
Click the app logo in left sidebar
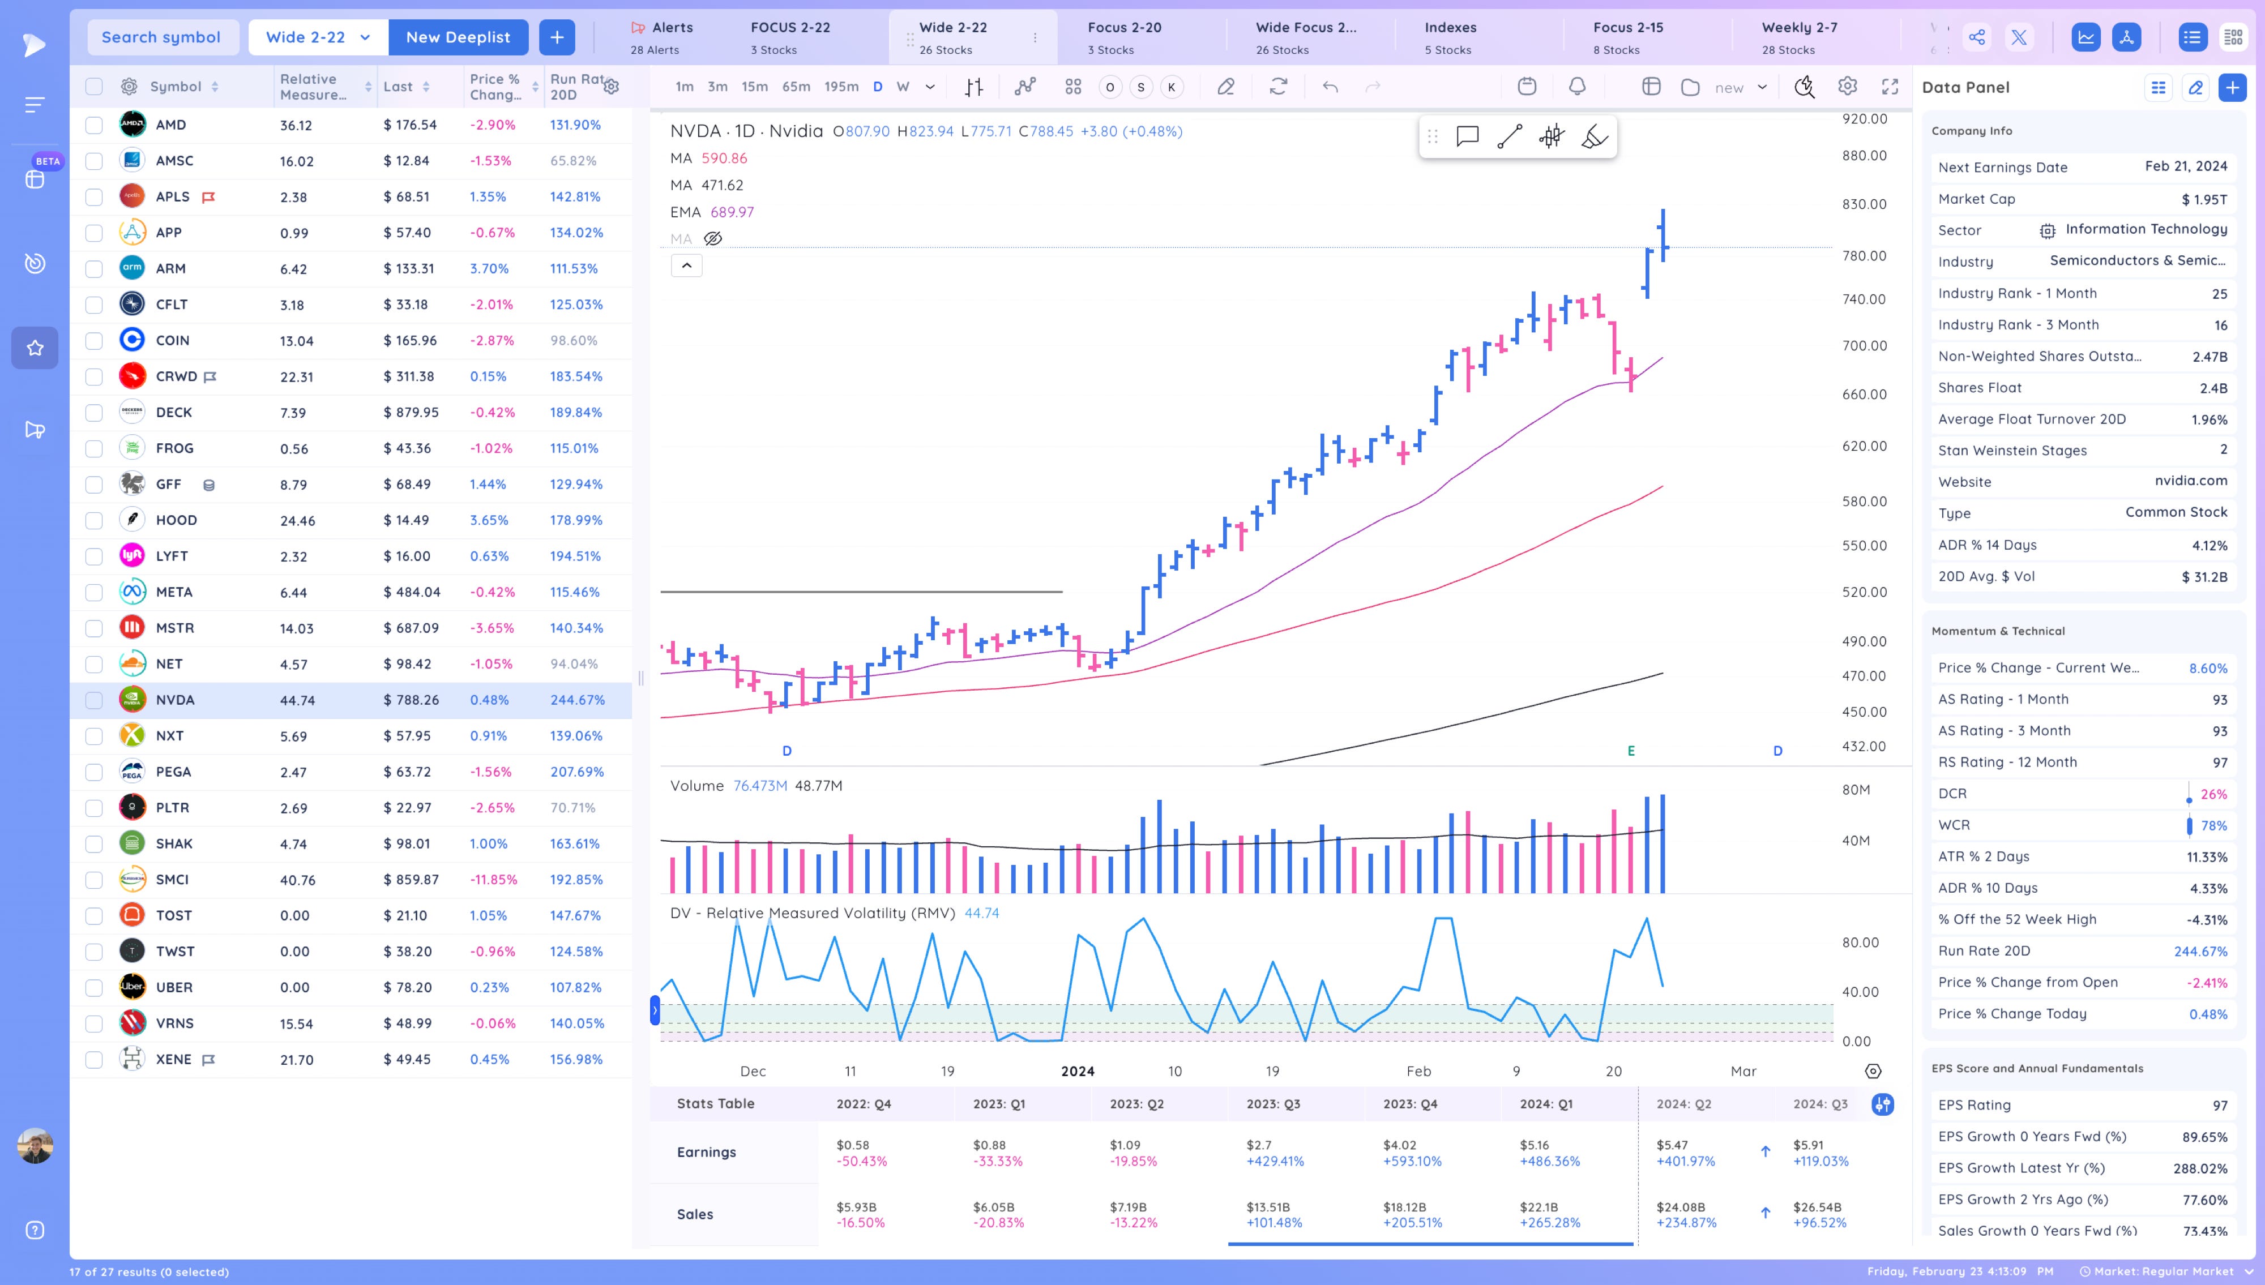(33, 45)
